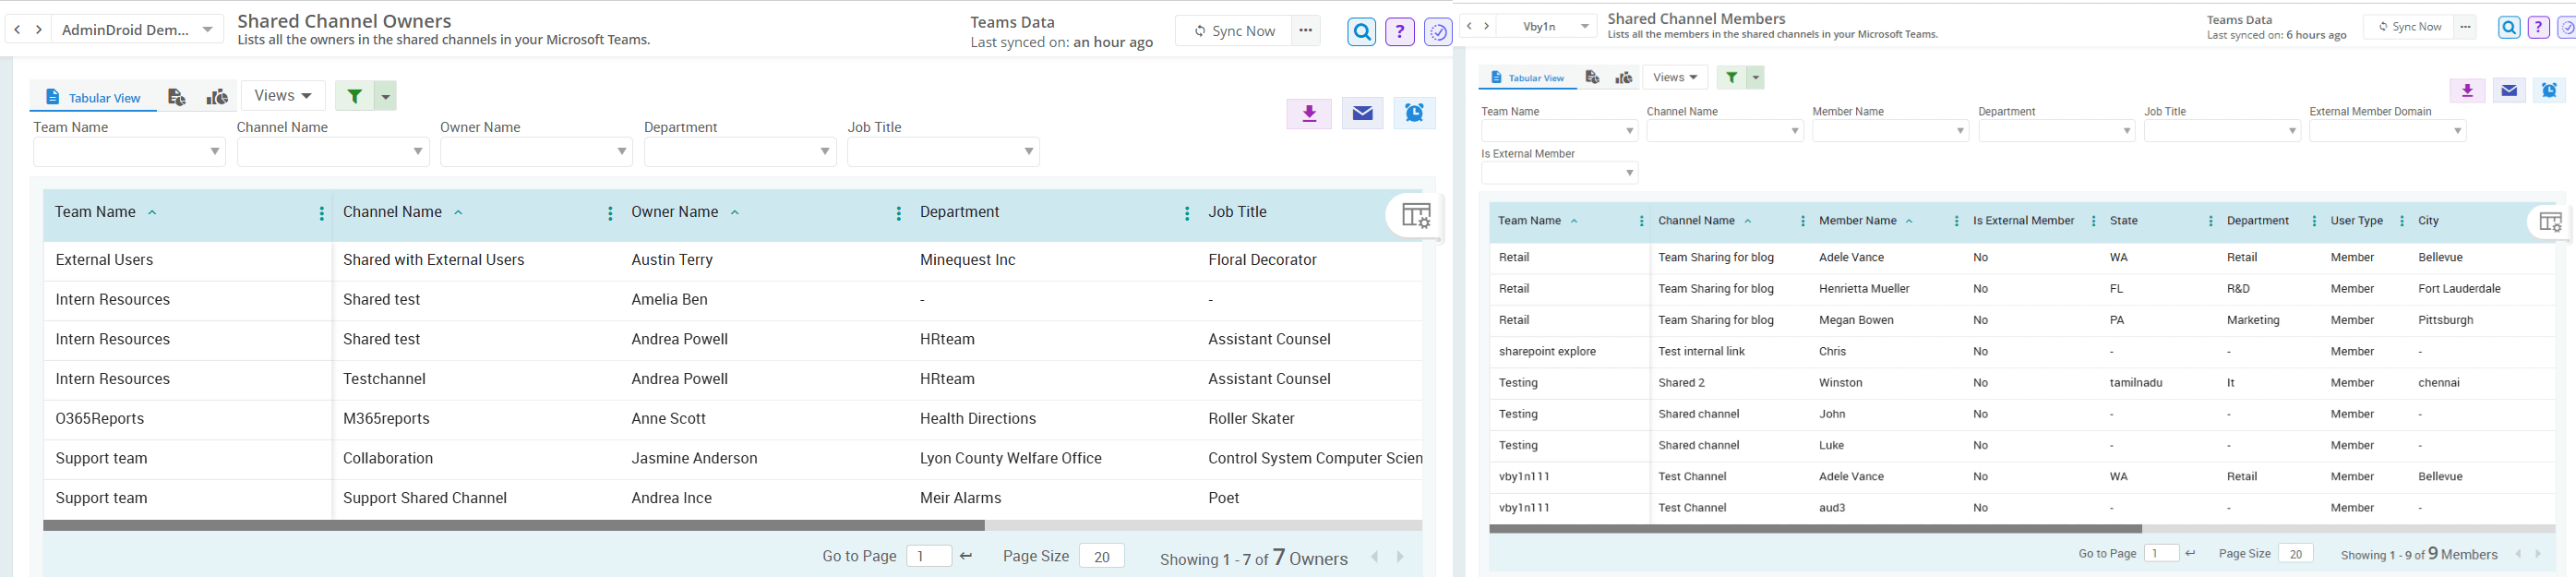This screenshot has width=2576, height=577.
Task: Open the column menu dots for Is External Member
Action: coord(2093,221)
